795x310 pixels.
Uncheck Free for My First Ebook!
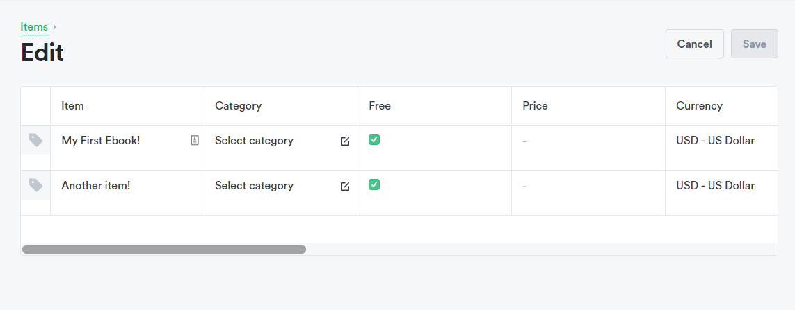click(x=374, y=139)
